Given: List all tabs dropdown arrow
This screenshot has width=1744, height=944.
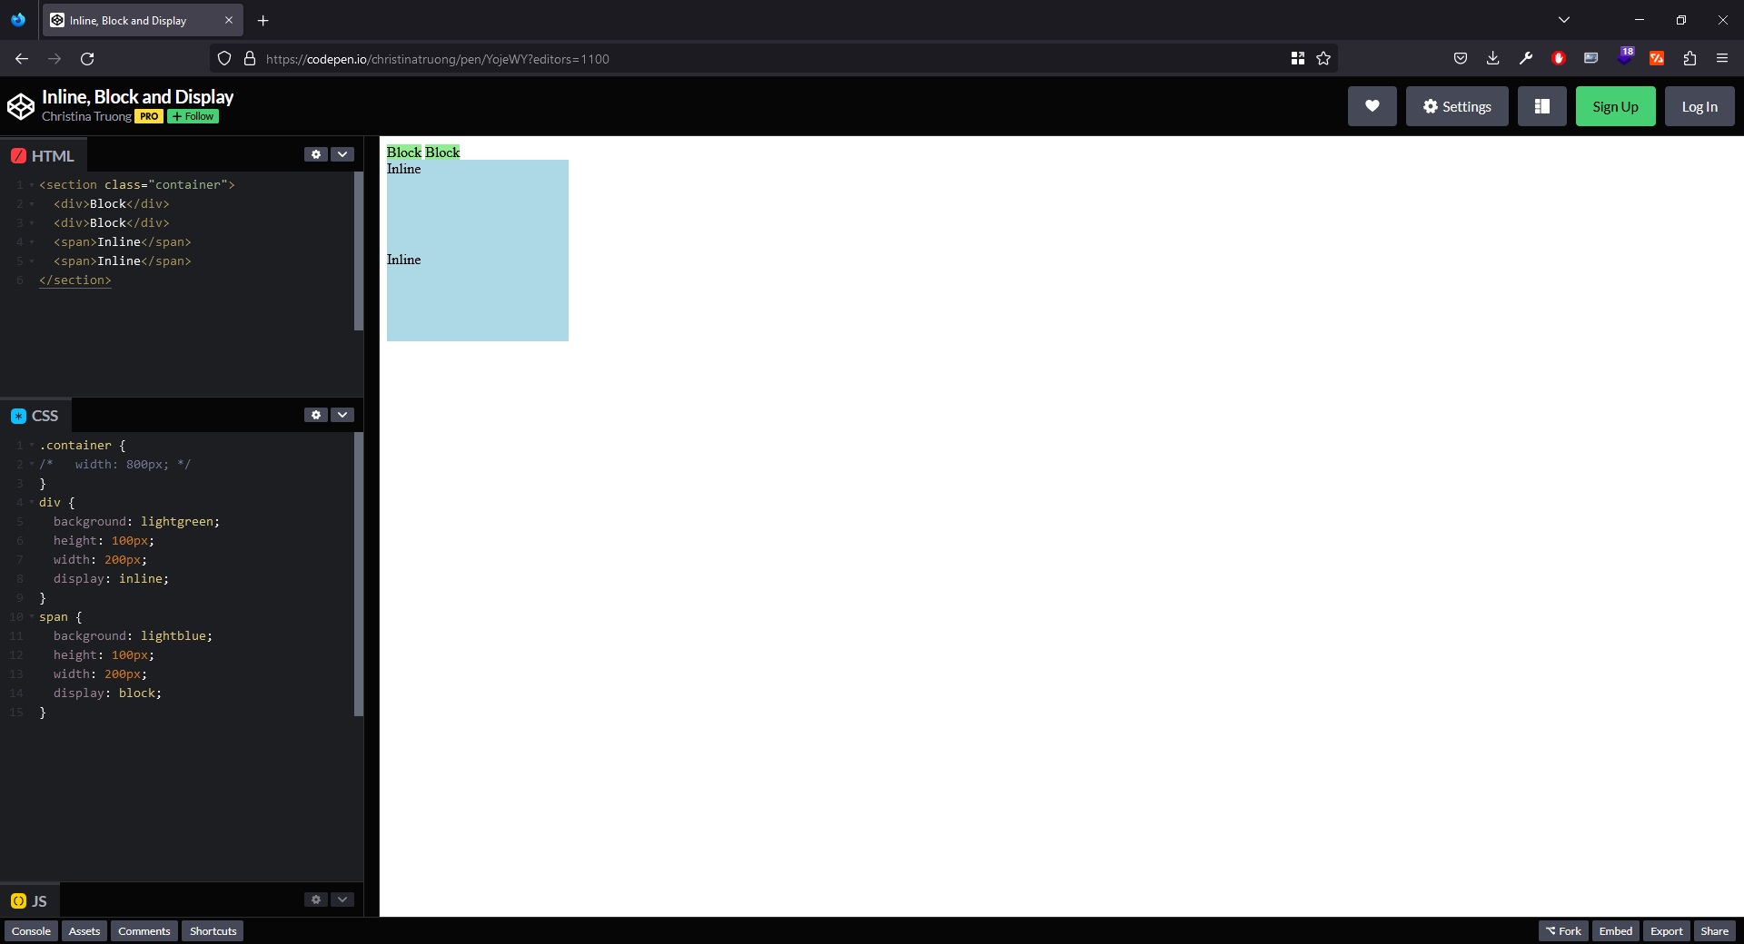Looking at the screenshot, I should coord(1564,20).
